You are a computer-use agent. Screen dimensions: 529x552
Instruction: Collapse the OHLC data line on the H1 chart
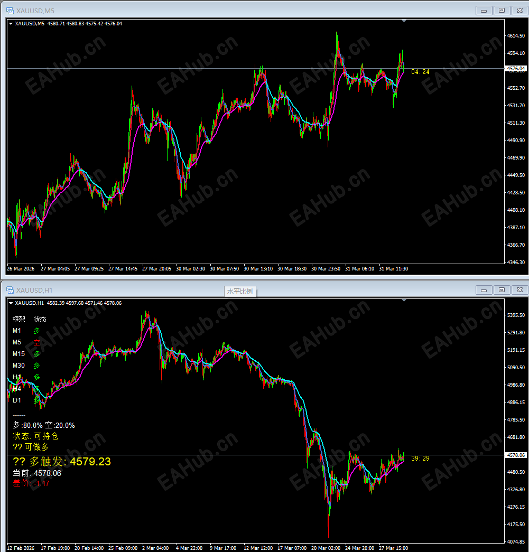click(x=11, y=303)
